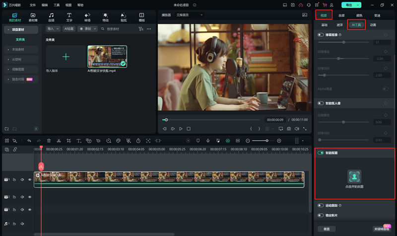The height and width of the screenshot is (236, 397).
Task: Switch to the 音频 properties tab
Action: click(341, 15)
